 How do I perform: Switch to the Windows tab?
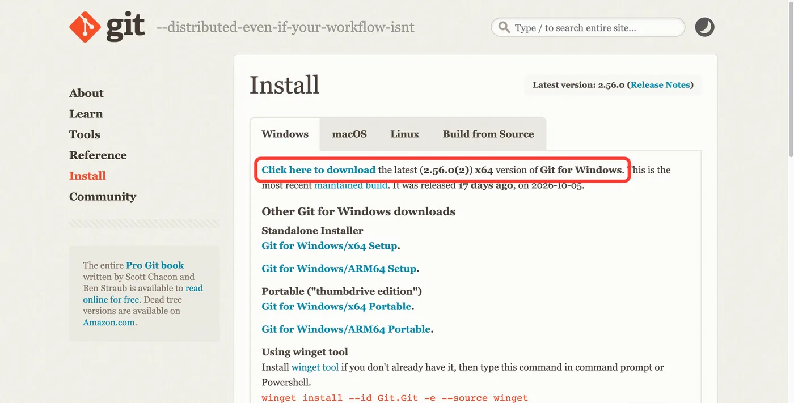pos(285,134)
